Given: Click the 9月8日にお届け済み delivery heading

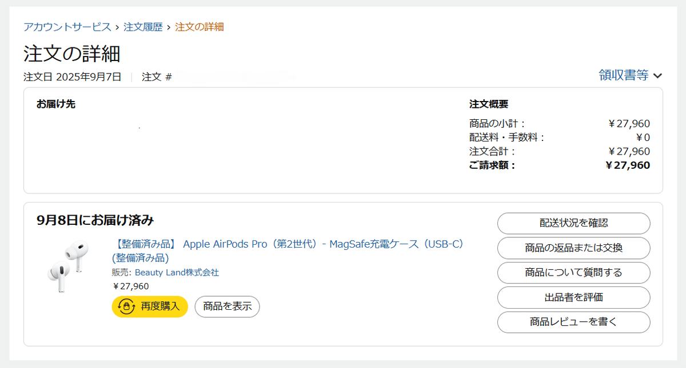Looking at the screenshot, I should 95,220.
